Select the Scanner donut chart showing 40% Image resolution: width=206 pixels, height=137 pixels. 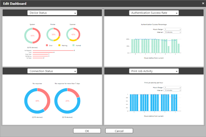73,35
